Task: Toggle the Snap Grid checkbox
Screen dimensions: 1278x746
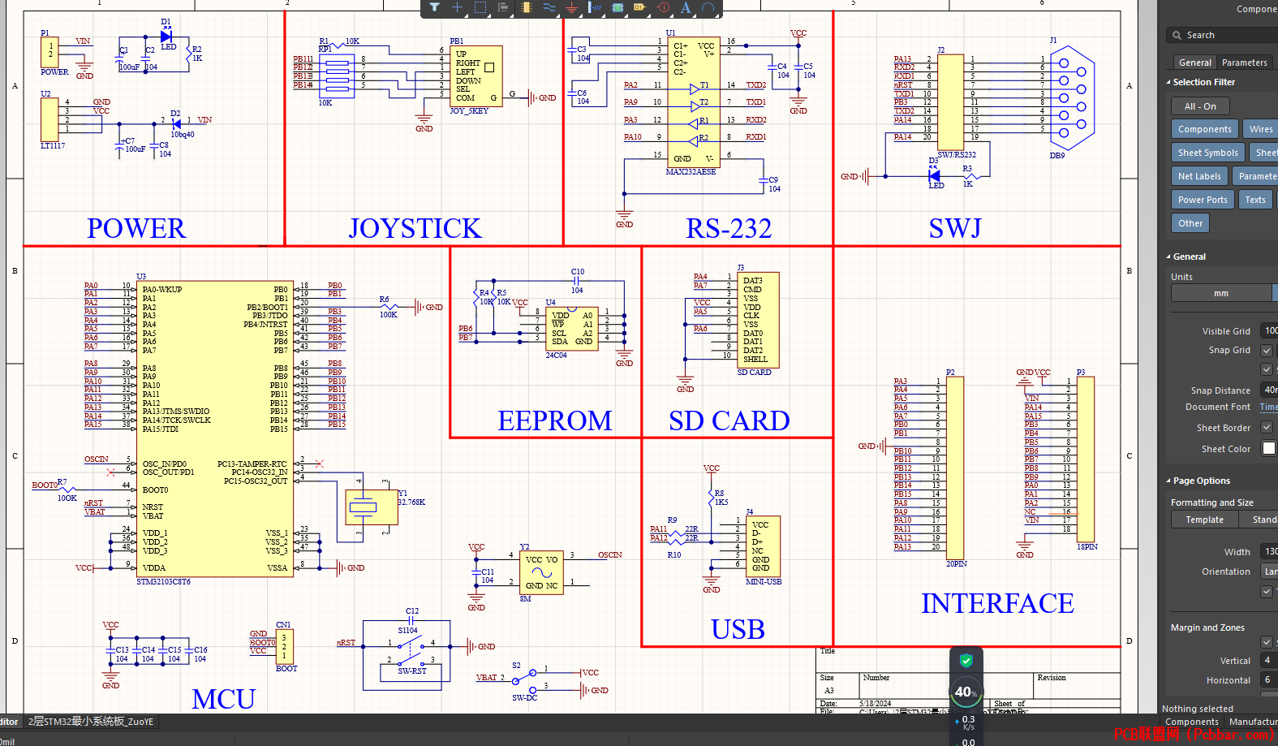Action: coord(1266,350)
